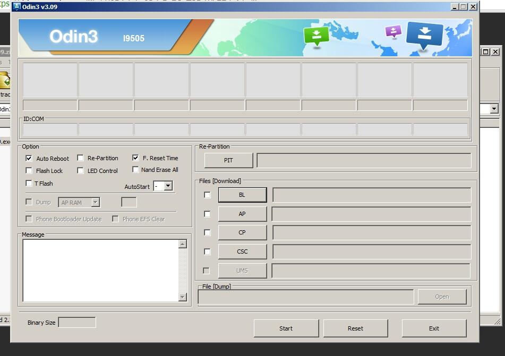This screenshot has width=505, height=356.
Task: Click the Odin3 logo text in banner
Action: point(73,36)
